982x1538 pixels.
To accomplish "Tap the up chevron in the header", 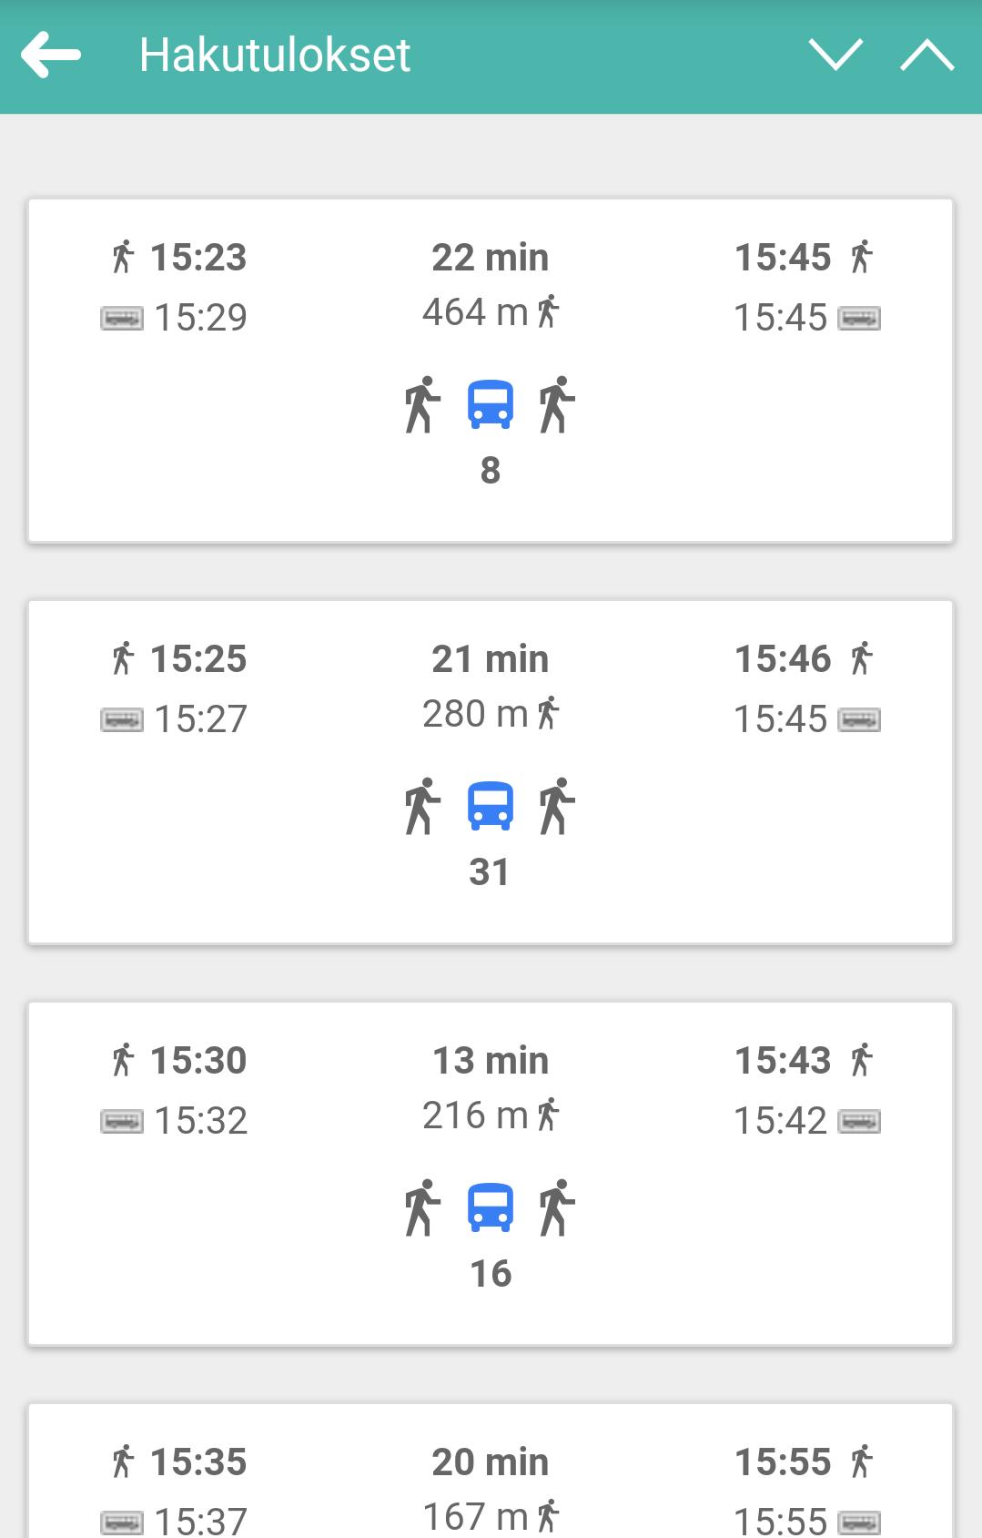I will pos(926,56).
